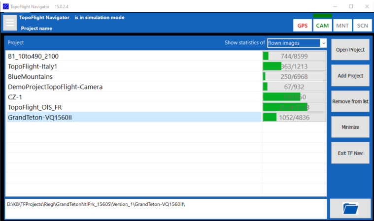Toggle the CAM status indicator
This screenshot has width=374, height=221.
(322, 26)
